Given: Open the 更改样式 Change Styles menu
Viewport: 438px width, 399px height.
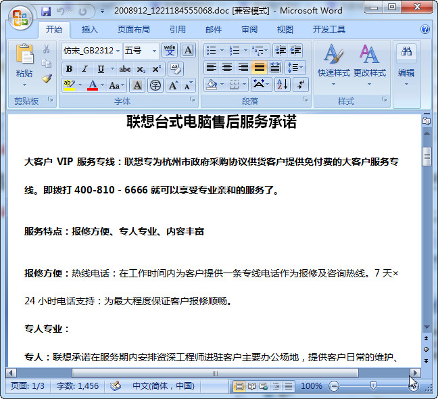Looking at the screenshot, I should pyautogui.click(x=370, y=66).
